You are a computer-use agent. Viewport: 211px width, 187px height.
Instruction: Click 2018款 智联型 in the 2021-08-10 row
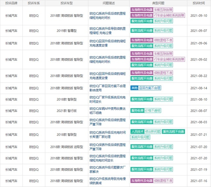(67, 99)
